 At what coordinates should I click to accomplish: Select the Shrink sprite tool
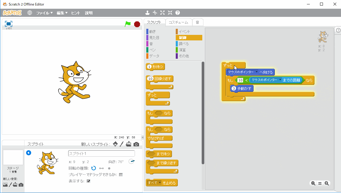tap(170, 13)
